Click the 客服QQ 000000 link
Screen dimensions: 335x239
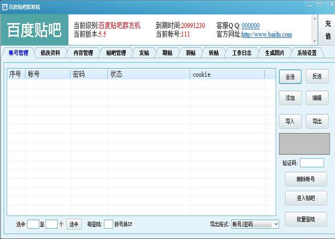(250, 26)
